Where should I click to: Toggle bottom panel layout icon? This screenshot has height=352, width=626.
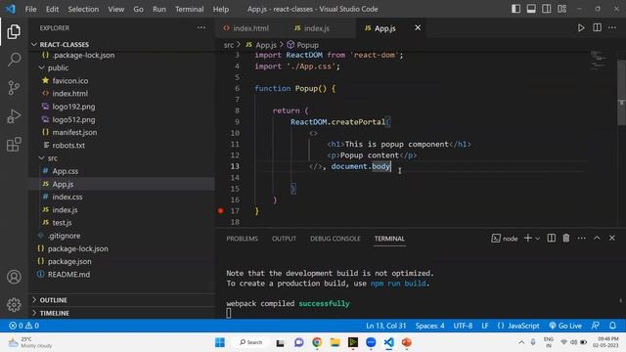531,9
